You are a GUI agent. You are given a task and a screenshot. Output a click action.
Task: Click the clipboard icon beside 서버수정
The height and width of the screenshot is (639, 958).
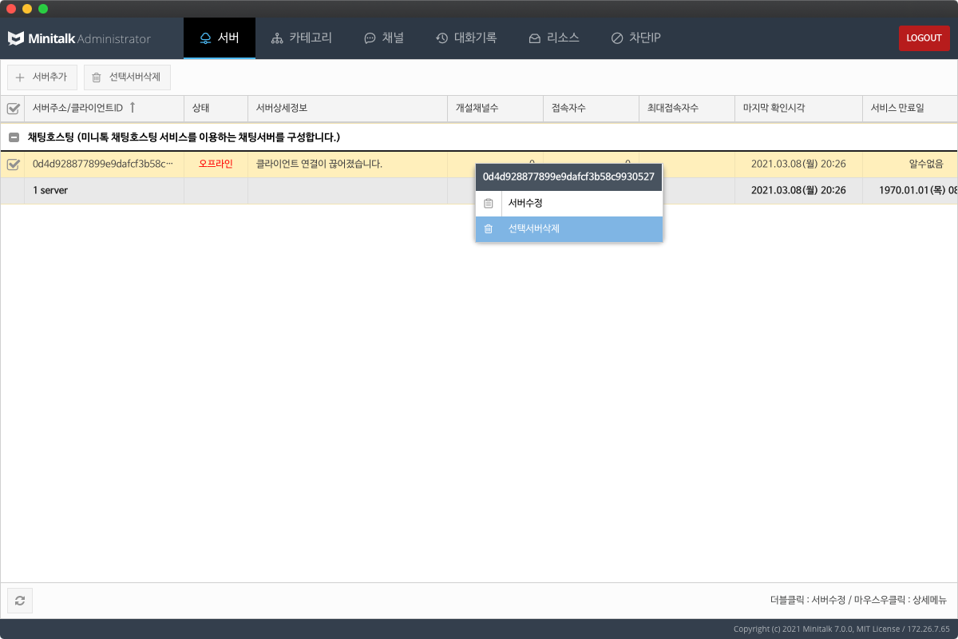[489, 204]
